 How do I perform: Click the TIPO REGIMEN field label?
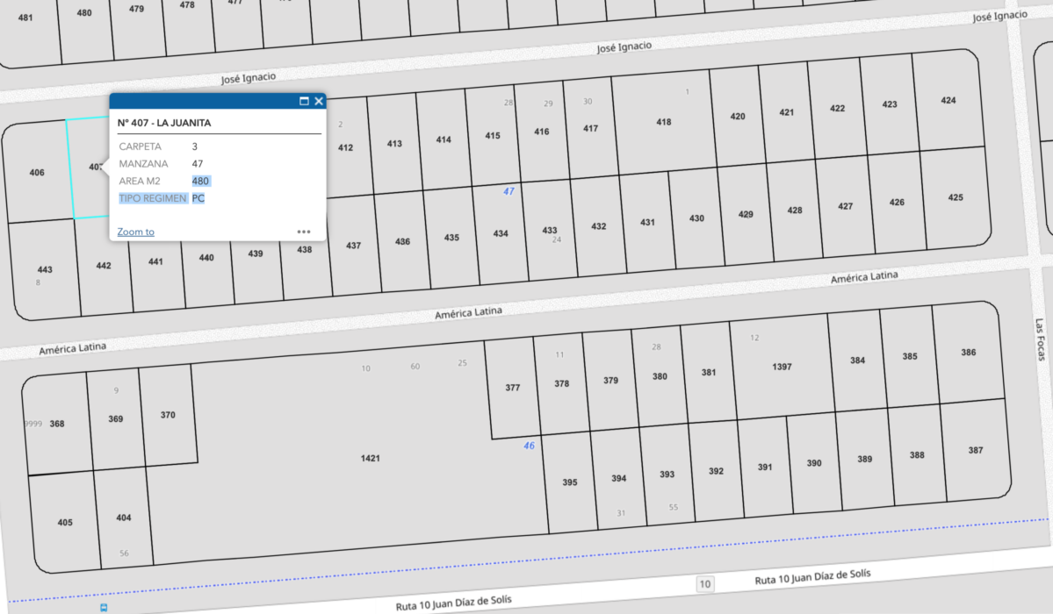[153, 199]
